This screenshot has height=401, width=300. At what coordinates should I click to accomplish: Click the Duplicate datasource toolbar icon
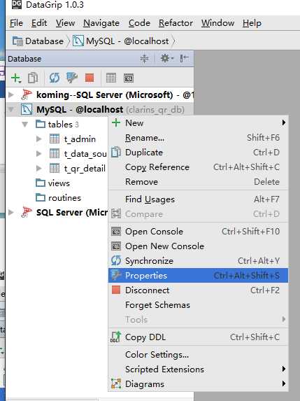pyautogui.click(x=33, y=78)
